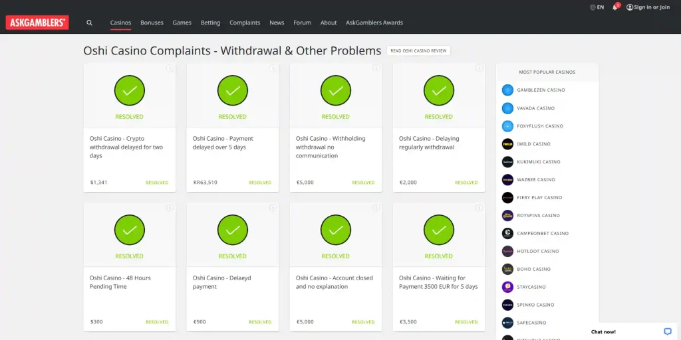The width and height of the screenshot is (681, 340).
Task: Click Read Oshi Casino Review button
Action: point(419,50)
